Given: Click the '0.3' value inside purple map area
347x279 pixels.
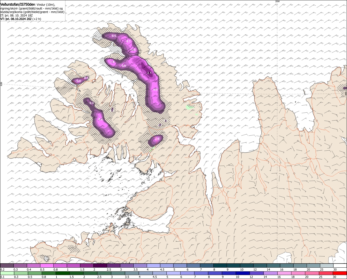Looking at the screenshot, I should [x=92, y=103].
